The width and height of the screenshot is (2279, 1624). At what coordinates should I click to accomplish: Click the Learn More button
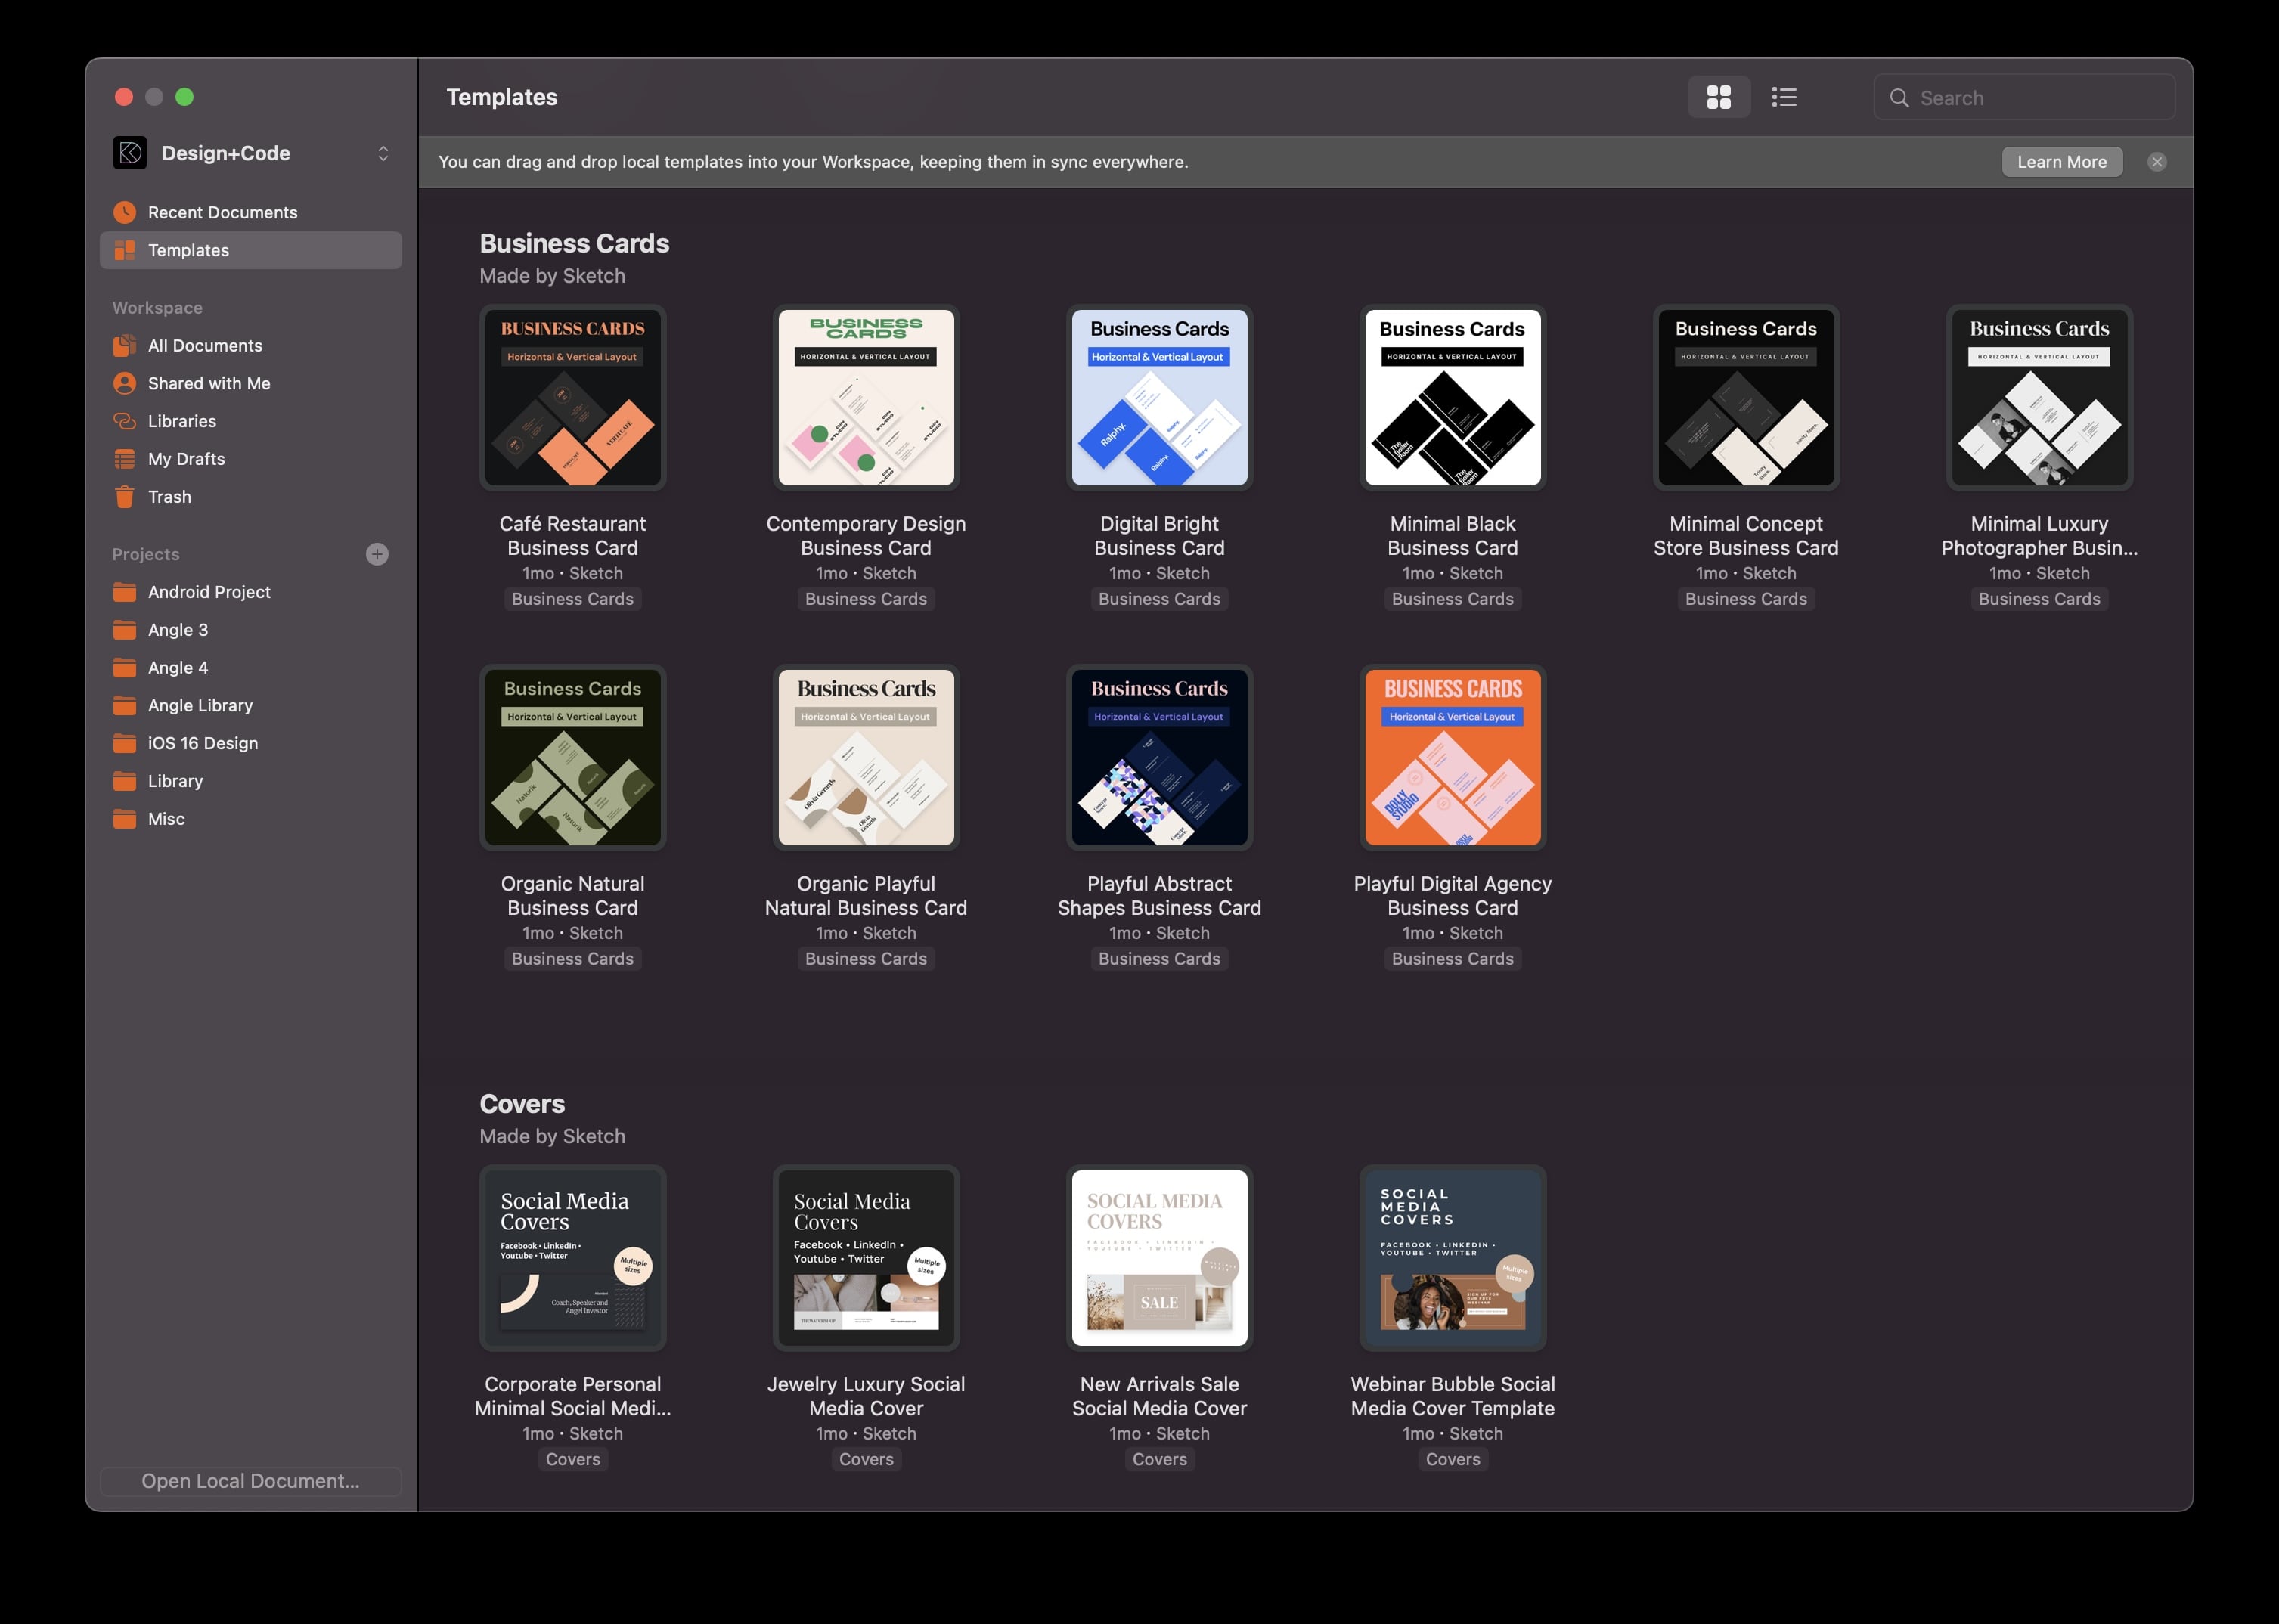[2061, 162]
